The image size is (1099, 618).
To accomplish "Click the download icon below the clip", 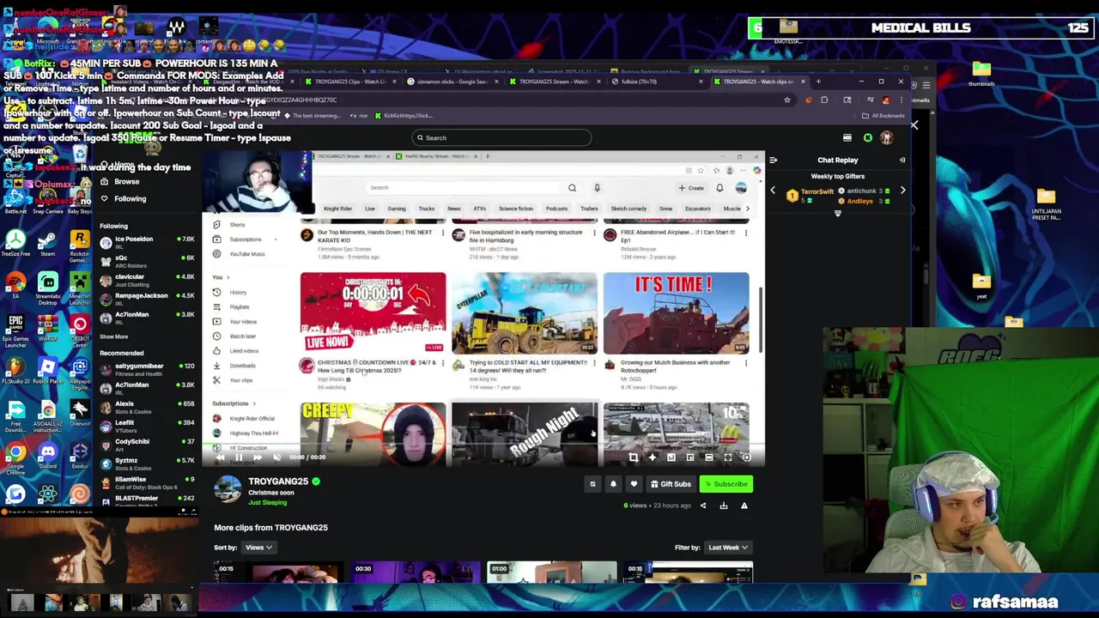I will click(724, 506).
